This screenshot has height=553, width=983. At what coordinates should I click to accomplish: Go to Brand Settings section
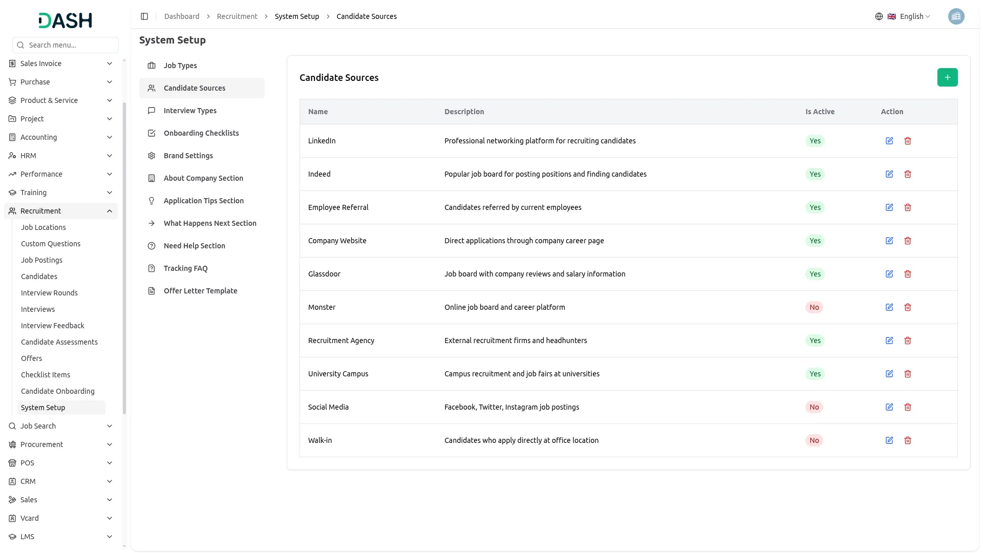point(202,156)
